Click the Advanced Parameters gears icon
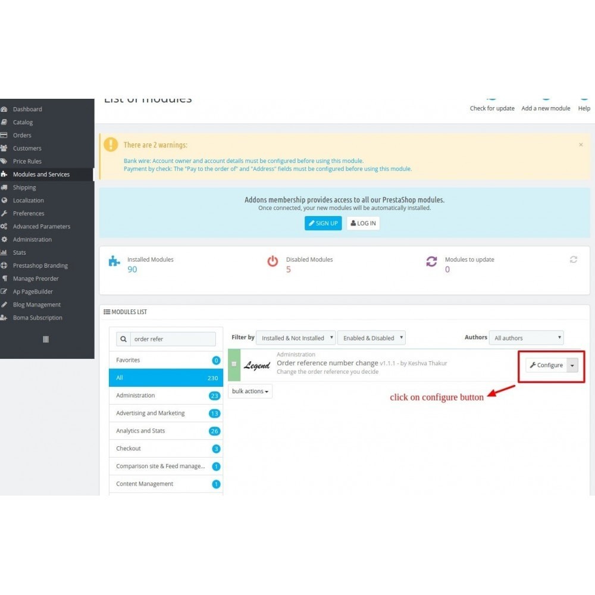 click(4, 227)
